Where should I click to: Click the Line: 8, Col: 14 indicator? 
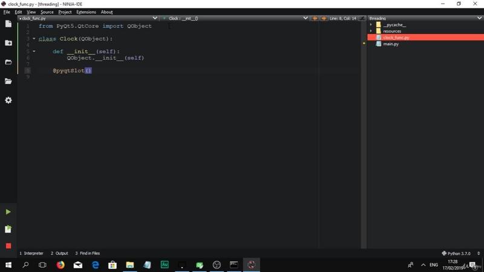click(x=342, y=19)
